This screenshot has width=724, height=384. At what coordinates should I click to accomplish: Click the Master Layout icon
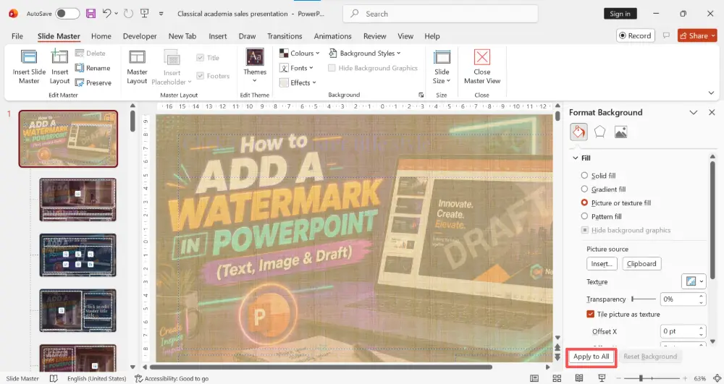tap(137, 57)
